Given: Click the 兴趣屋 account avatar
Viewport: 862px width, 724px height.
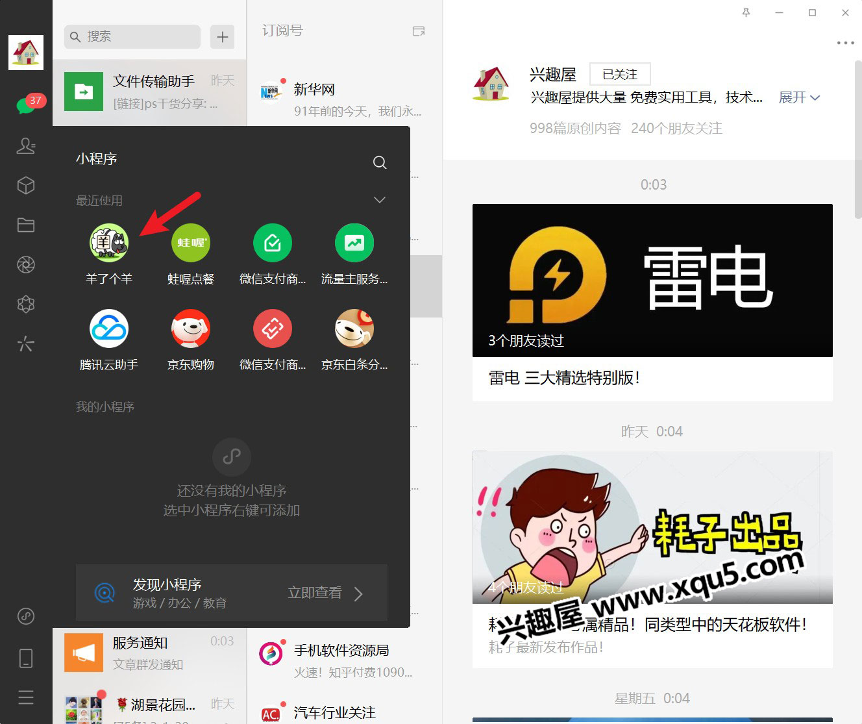Looking at the screenshot, I should 491,84.
